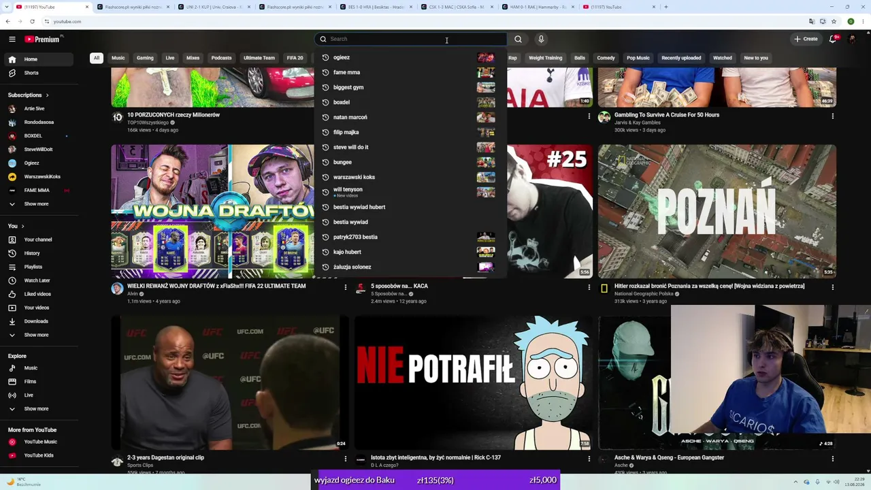Reload the page in the browser
871x490 pixels.
point(32,22)
